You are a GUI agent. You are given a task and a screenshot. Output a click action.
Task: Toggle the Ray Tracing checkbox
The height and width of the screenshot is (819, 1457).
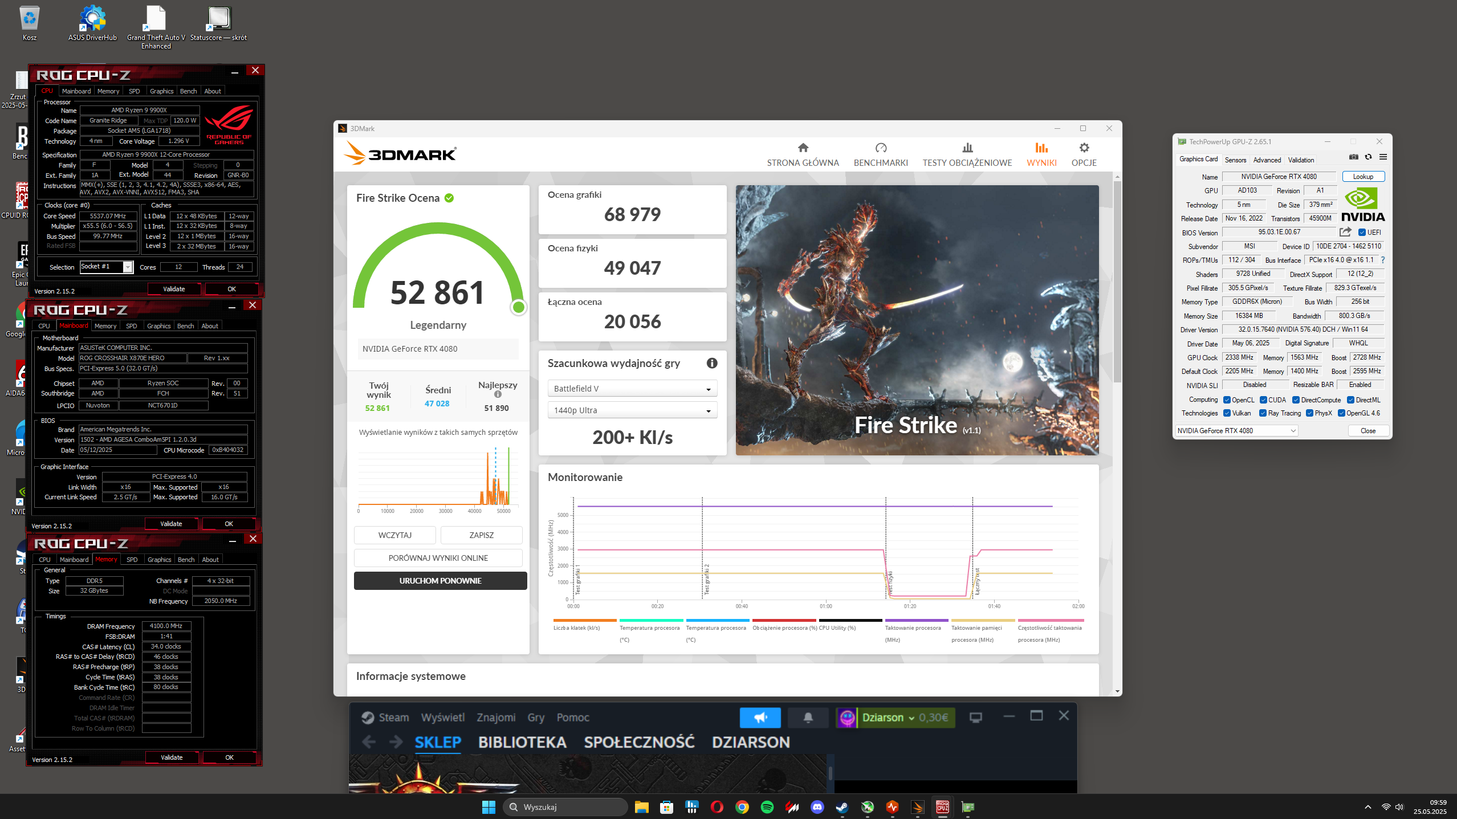tap(1263, 413)
